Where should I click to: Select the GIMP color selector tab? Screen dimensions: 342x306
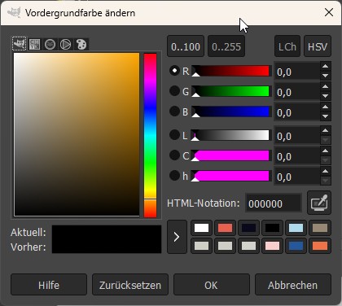[x=20, y=44]
